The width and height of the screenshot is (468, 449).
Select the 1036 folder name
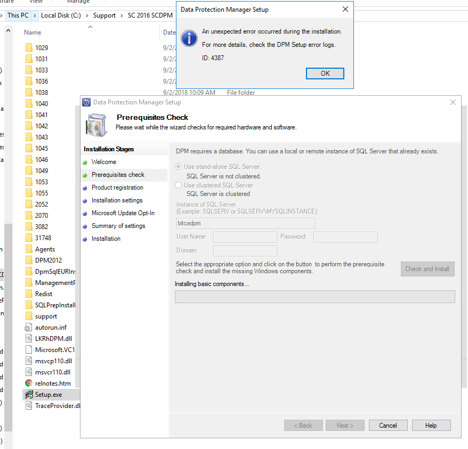pos(42,81)
